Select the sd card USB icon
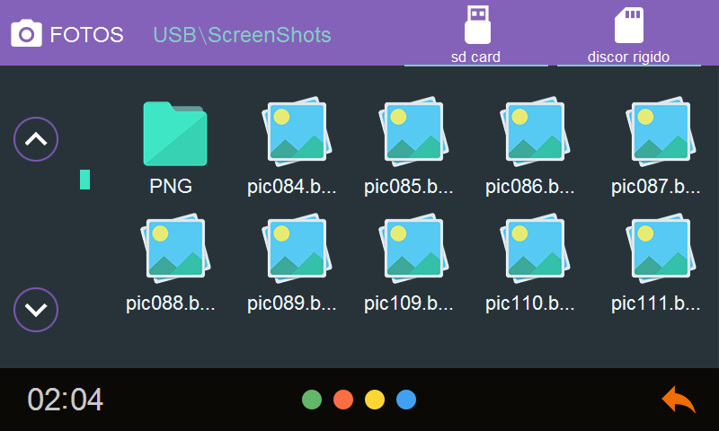The height and width of the screenshot is (431, 719). (x=477, y=25)
